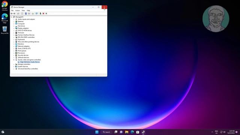Viewport: 240px width, 135px height.
Task: Select Mice and other pointing devices
Action: (28, 42)
